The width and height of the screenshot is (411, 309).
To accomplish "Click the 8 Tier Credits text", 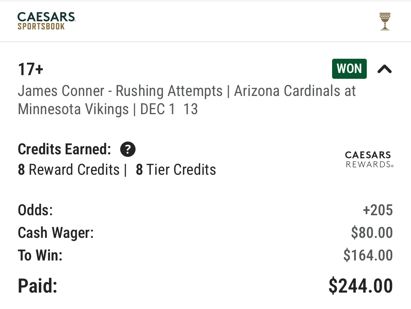I will 176,170.
